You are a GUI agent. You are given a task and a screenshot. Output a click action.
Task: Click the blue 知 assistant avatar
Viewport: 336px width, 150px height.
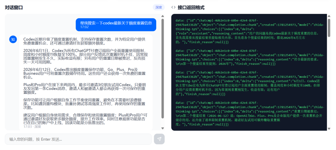click(x=13, y=40)
